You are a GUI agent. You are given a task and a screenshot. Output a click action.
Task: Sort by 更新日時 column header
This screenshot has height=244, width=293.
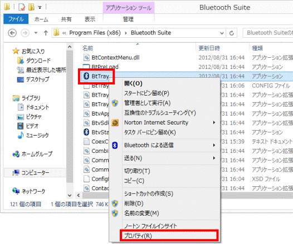(209, 48)
